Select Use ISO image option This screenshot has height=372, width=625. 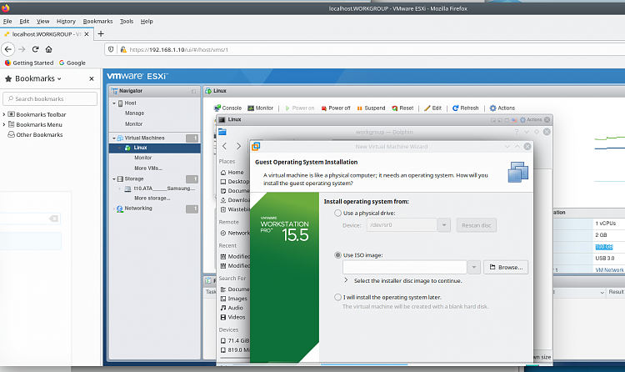338,255
